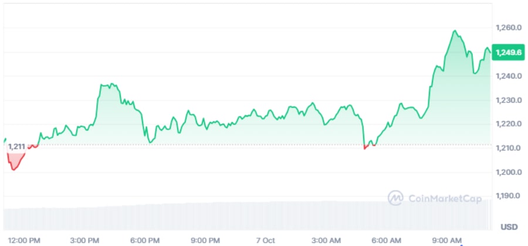Screen dimensions: 528x246
Task: Select the 1,230.0 y-axis value
Action: pyautogui.click(x=509, y=100)
